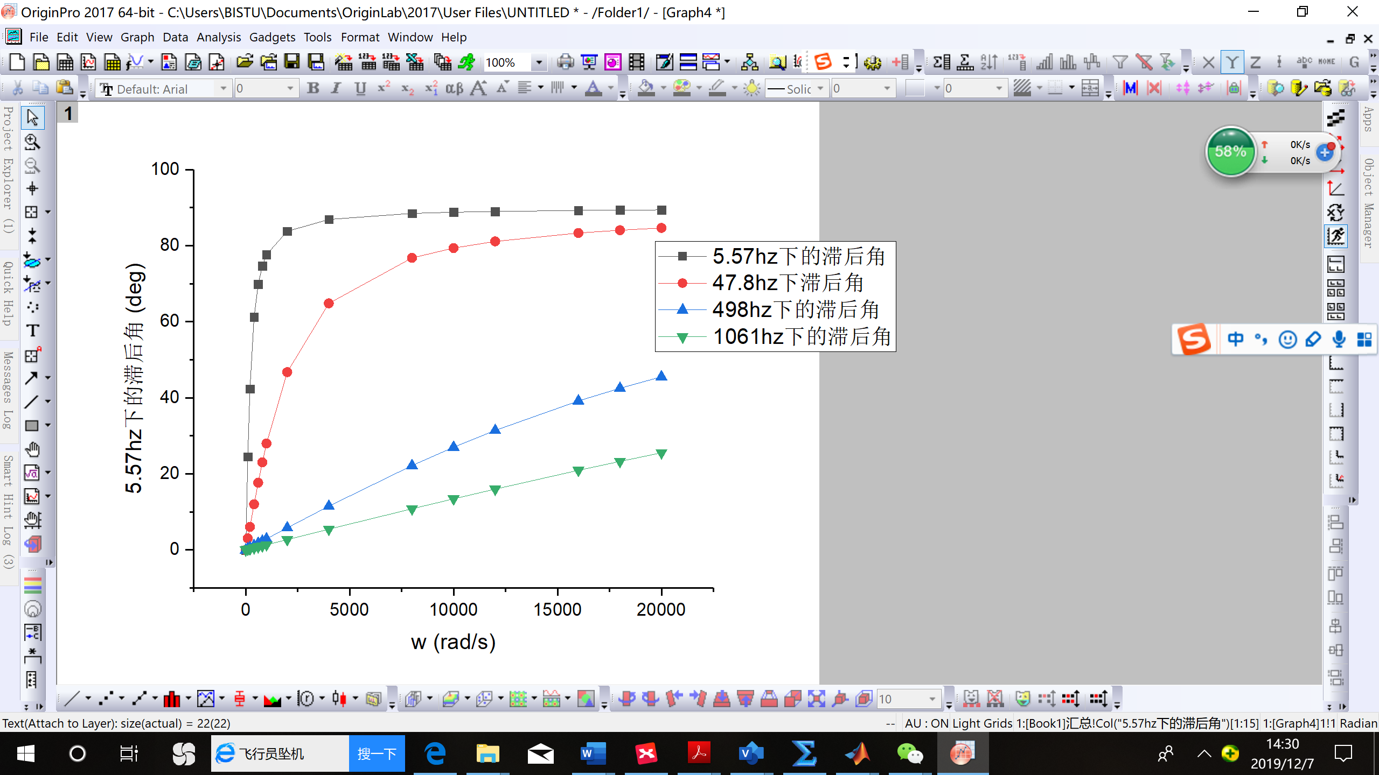Create a new project

17,62
